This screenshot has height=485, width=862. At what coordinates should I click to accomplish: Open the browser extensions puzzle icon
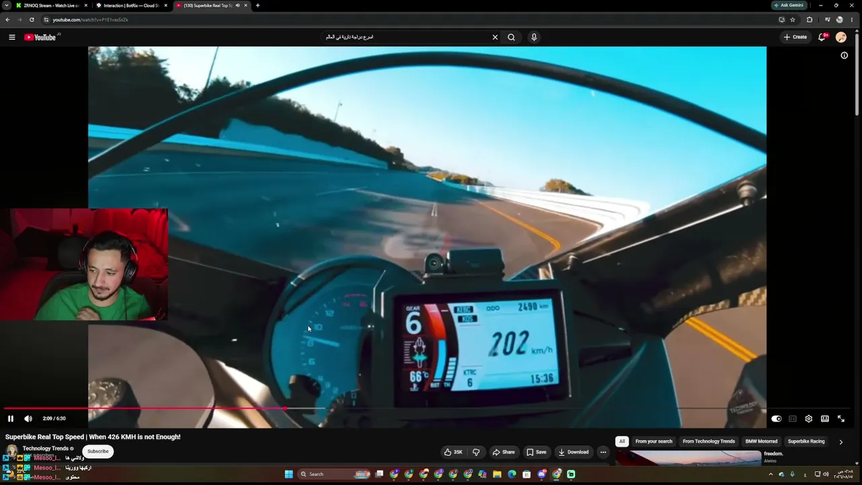(809, 20)
